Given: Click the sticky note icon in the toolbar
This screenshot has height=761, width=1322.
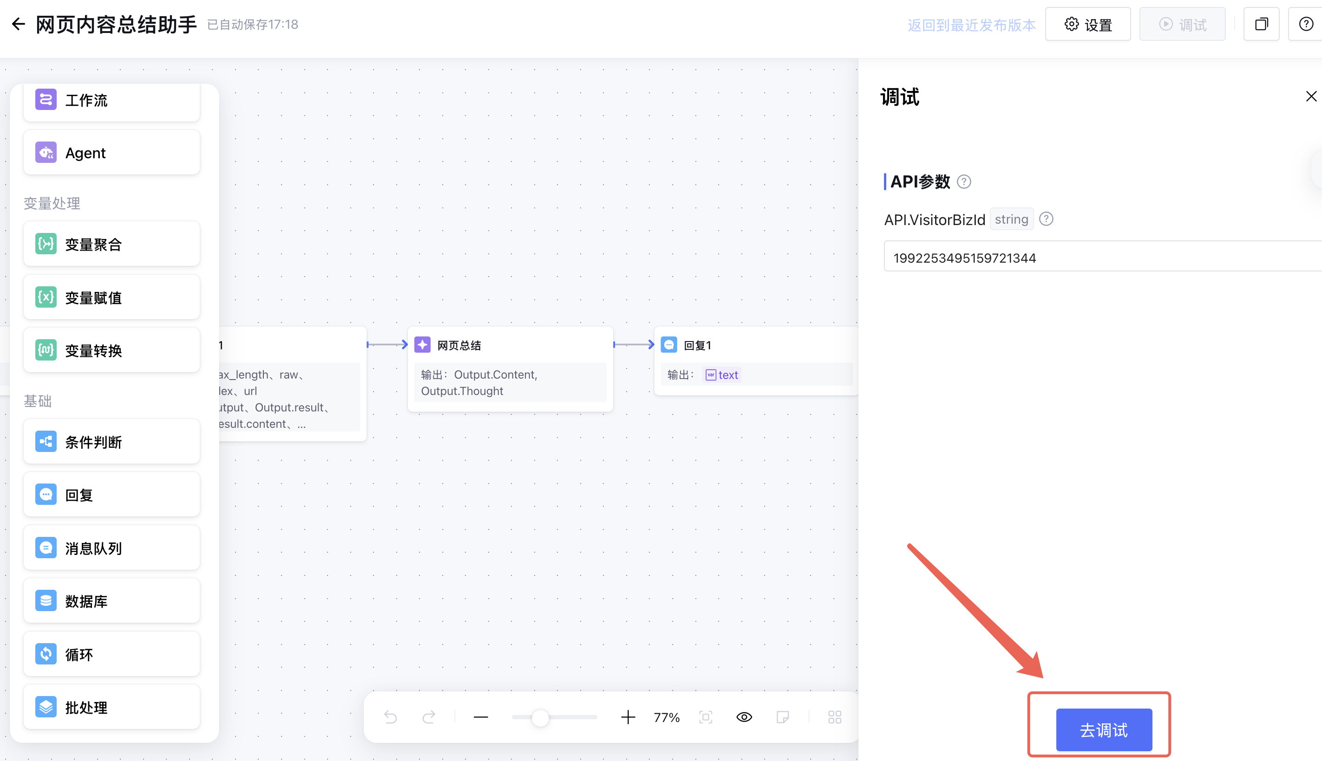Looking at the screenshot, I should [783, 717].
